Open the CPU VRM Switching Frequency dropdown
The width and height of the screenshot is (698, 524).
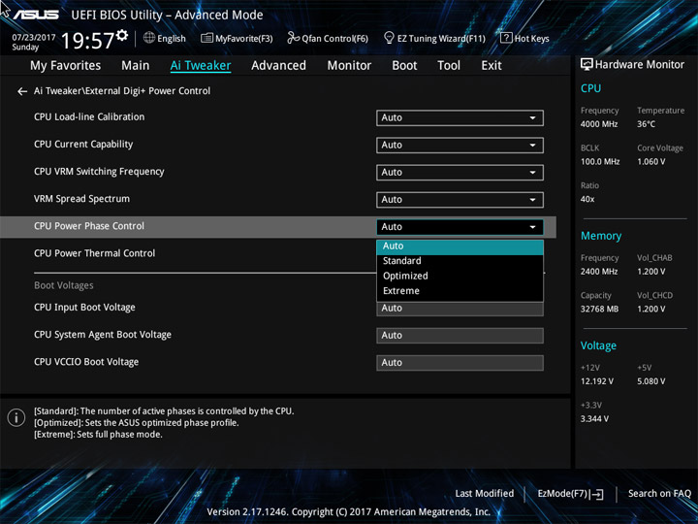click(x=460, y=172)
